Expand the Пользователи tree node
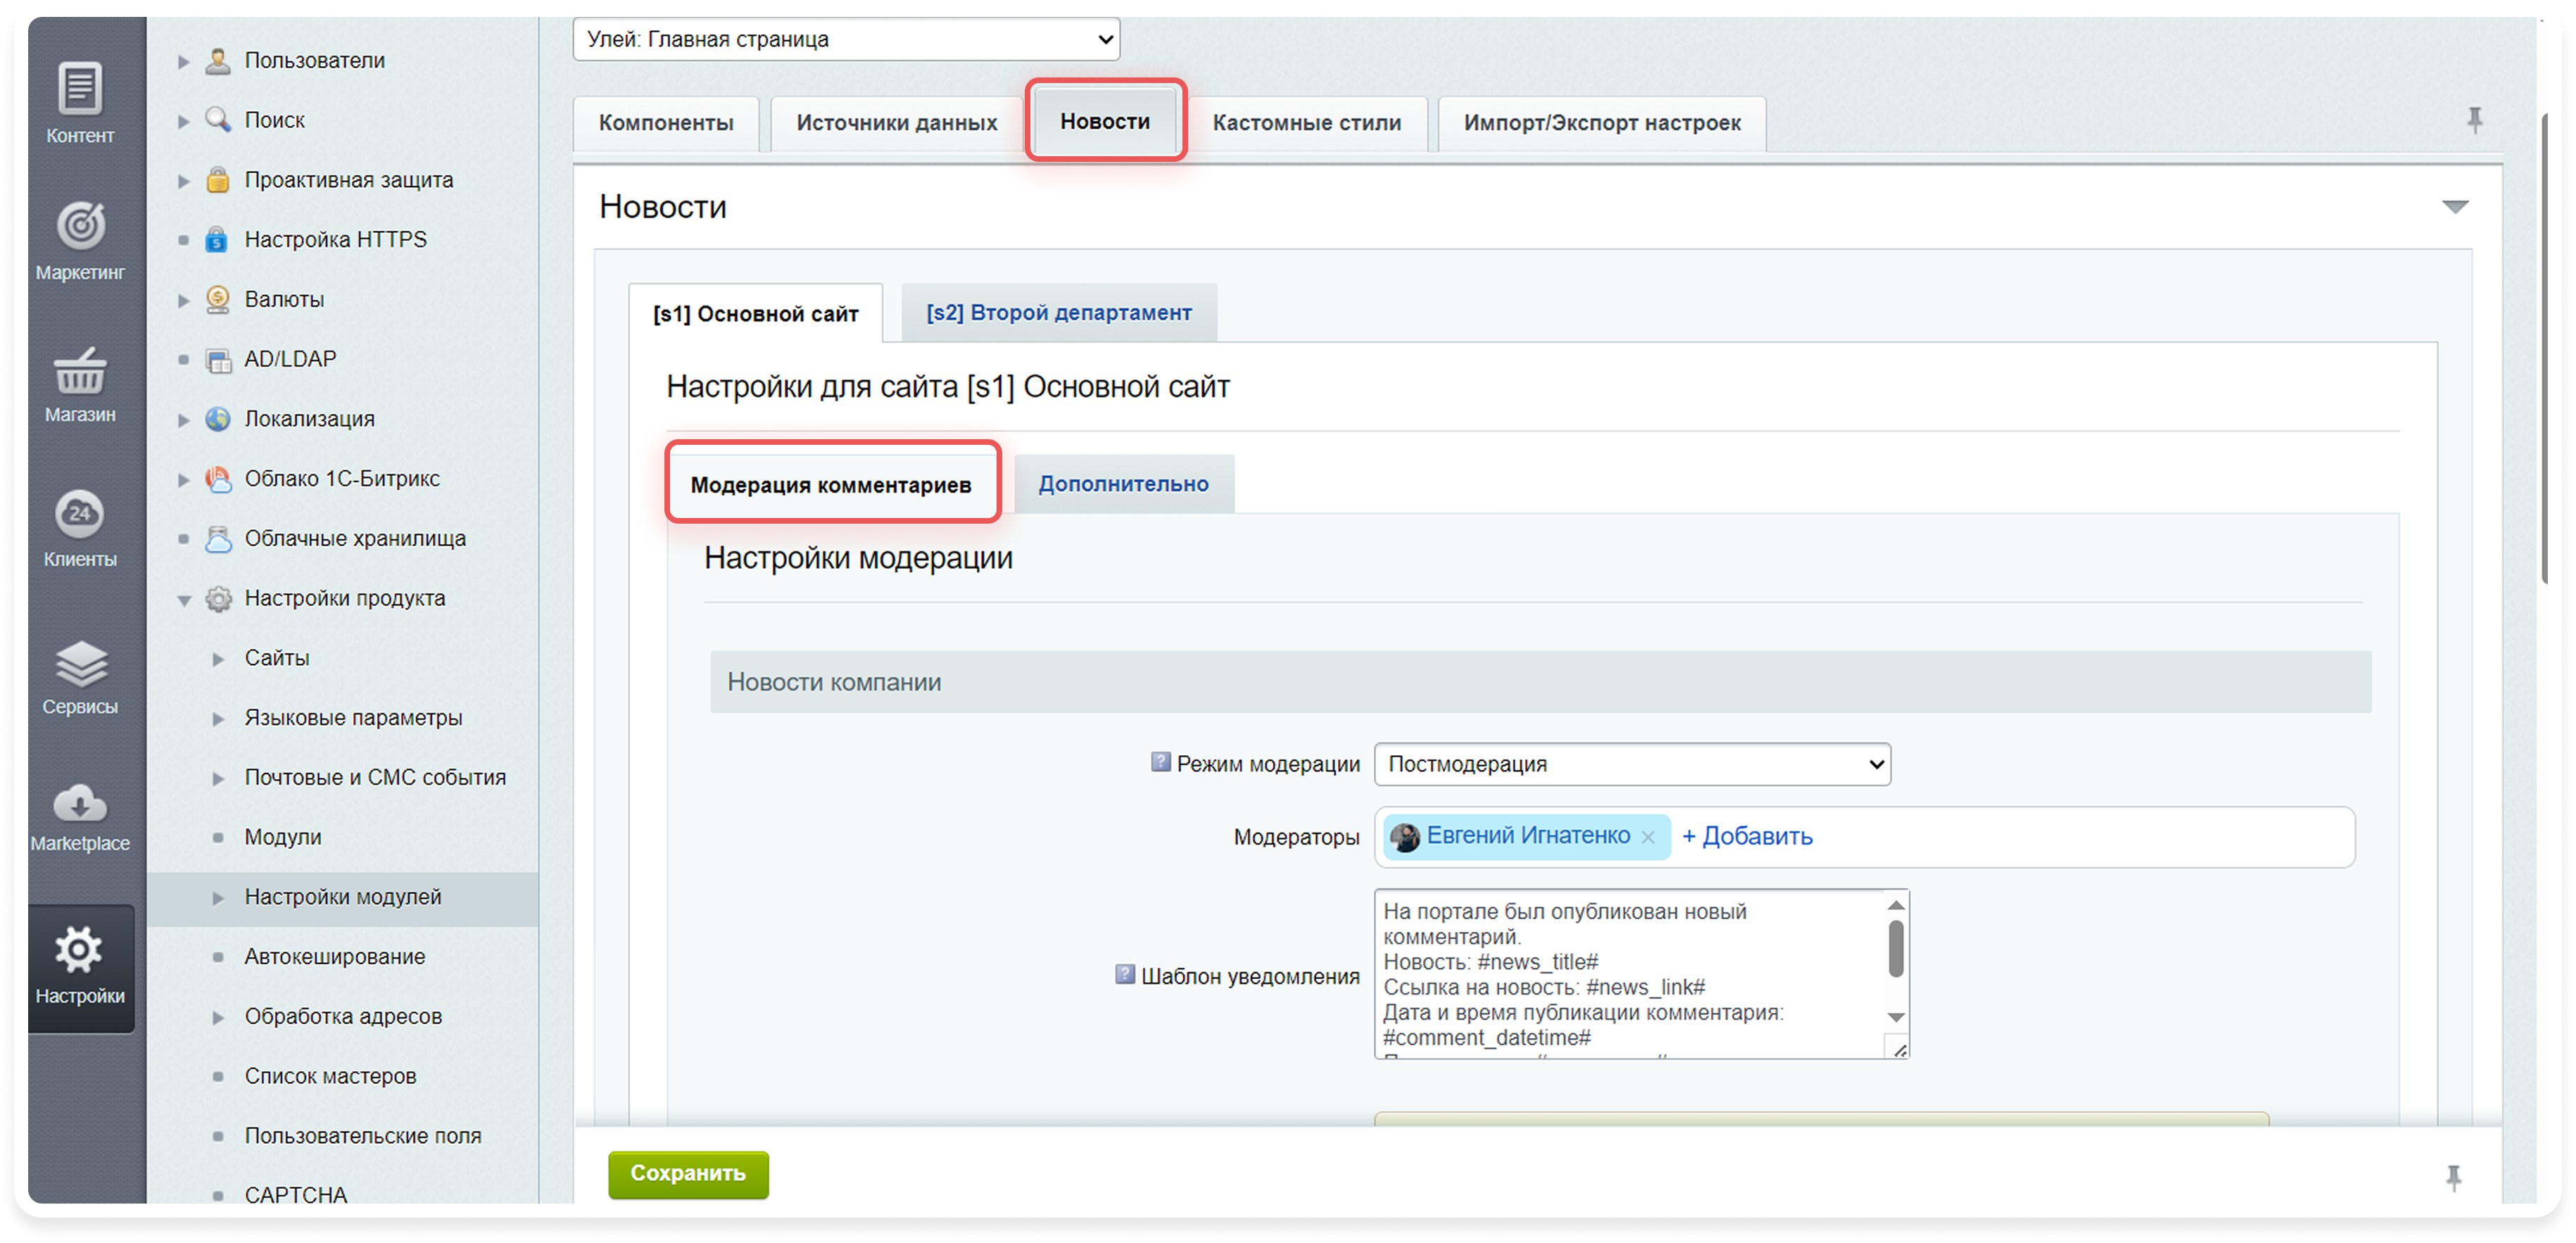This screenshot has width=2576, height=1243. (184, 61)
